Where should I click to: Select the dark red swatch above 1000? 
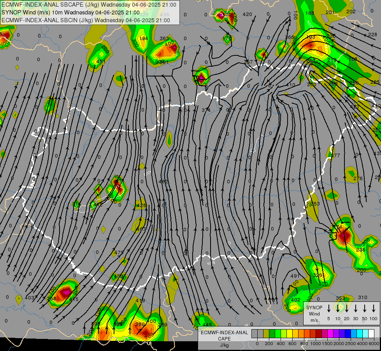click(x=319, y=334)
